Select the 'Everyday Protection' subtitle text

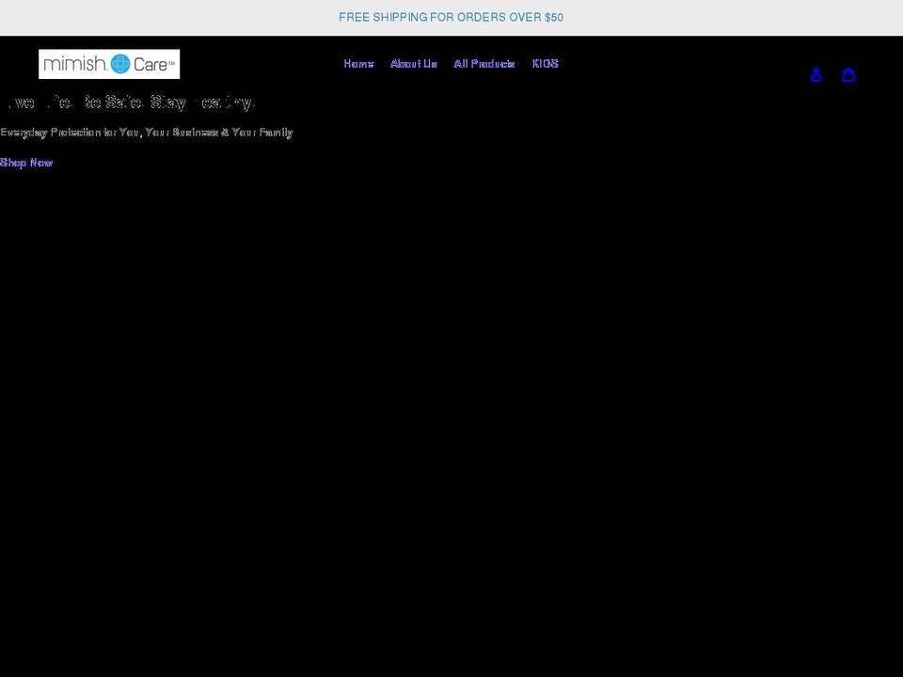pyautogui.click(x=147, y=132)
